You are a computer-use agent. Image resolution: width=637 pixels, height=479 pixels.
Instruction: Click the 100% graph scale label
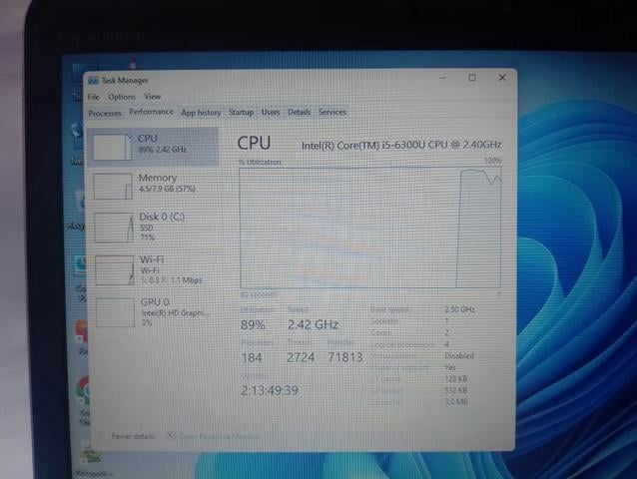click(492, 161)
